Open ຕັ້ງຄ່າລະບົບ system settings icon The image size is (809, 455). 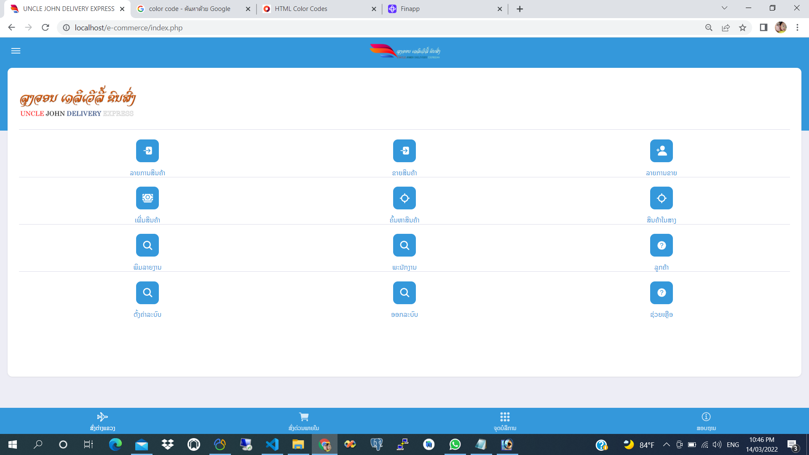pos(147,293)
